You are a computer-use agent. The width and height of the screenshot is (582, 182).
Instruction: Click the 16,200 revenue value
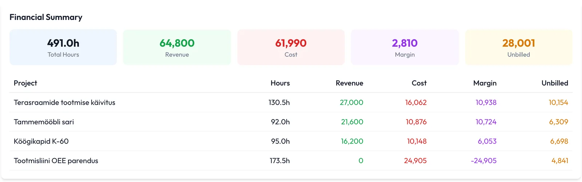pos(352,141)
